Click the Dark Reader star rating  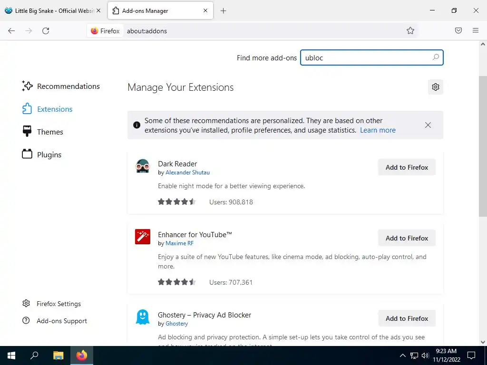[x=177, y=202]
